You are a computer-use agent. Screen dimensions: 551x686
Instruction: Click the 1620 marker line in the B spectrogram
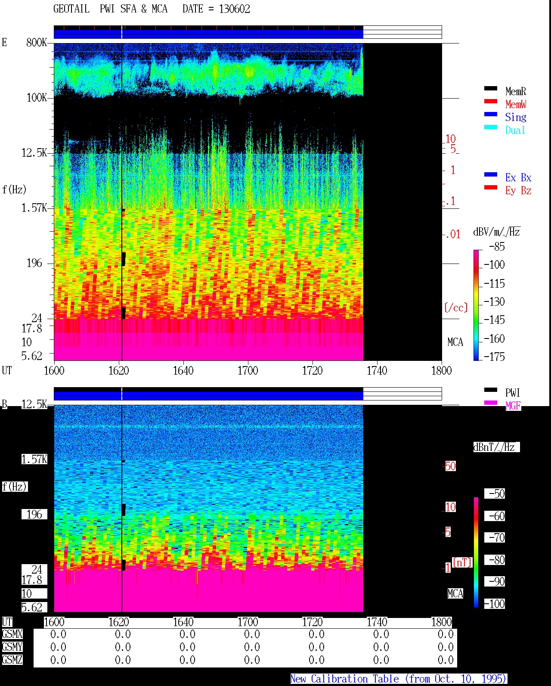122,508
